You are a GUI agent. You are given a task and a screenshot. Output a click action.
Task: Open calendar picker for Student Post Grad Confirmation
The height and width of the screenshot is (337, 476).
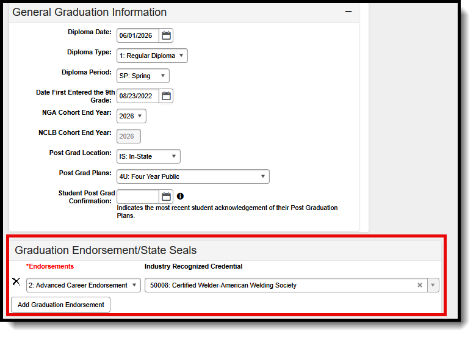pos(166,197)
